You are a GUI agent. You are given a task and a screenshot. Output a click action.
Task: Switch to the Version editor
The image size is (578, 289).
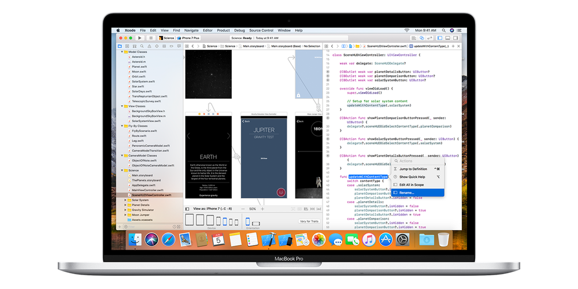point(429,38)
